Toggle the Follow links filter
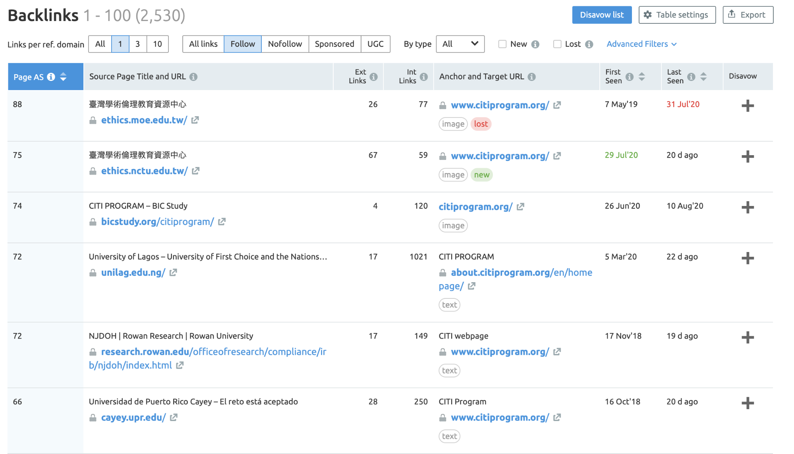Screen dimensions: 794x454 pos(242,44)
